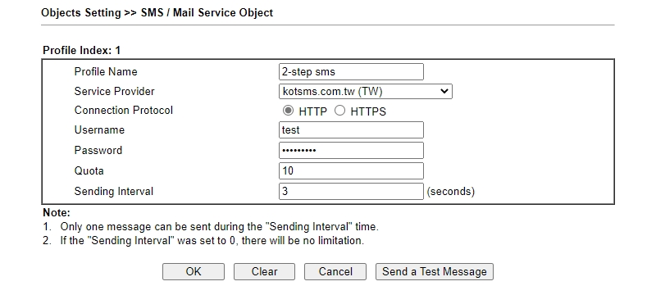Click the Profile Name input field
Screen dimensions: 656x295
click(351, 71)
